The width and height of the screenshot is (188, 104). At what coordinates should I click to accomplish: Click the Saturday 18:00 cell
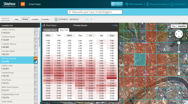click(x=101, y=86)
